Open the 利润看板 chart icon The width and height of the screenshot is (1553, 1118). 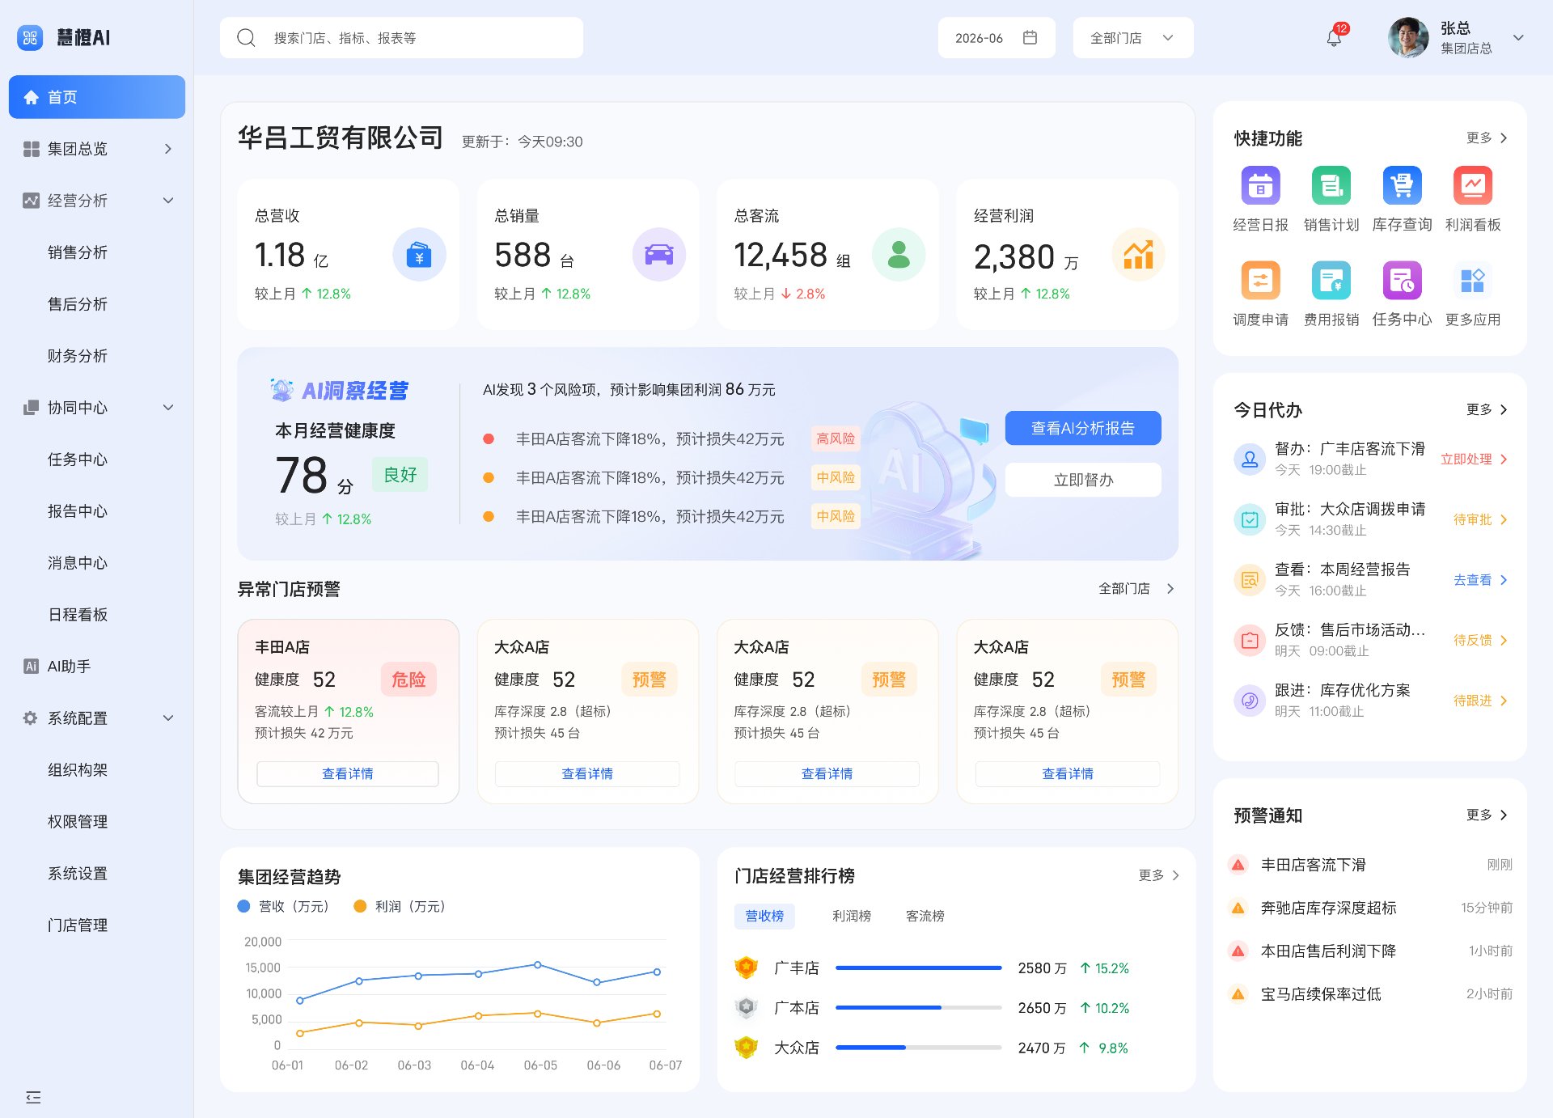pos(1473,186)
